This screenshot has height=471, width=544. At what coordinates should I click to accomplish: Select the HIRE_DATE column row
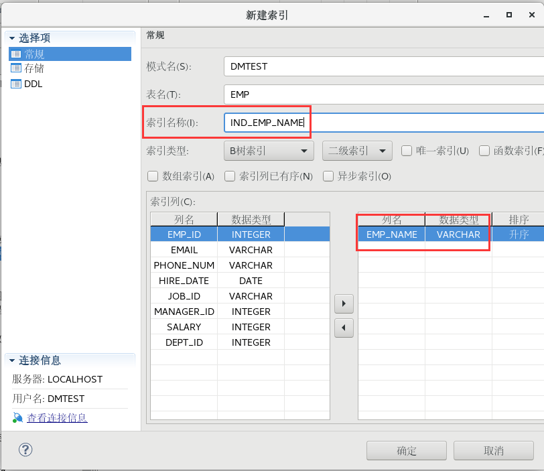point(240,281)
